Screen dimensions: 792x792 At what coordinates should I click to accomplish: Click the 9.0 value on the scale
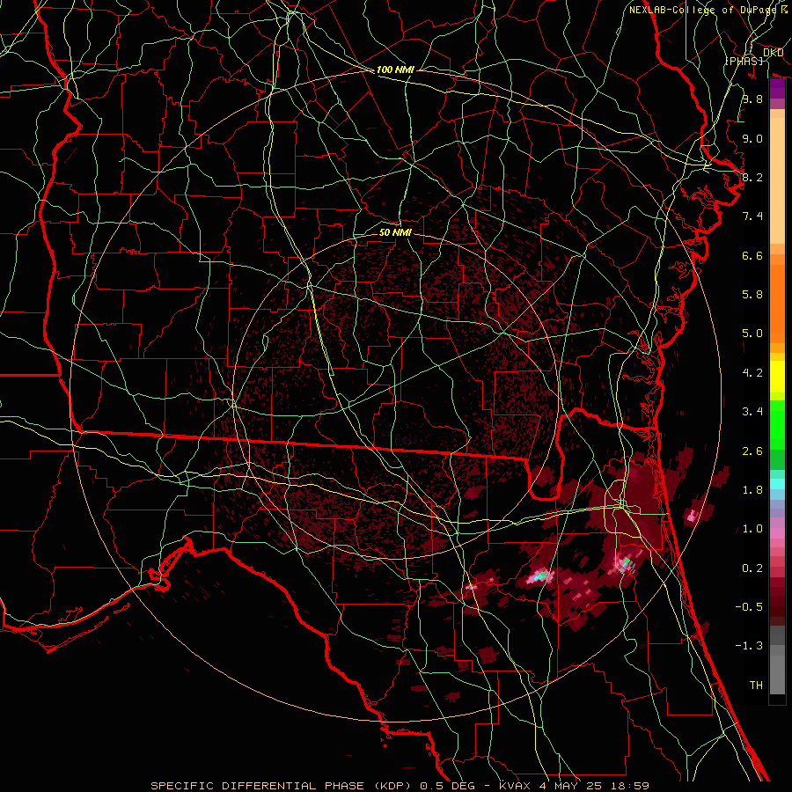click(x=752, y=138)
